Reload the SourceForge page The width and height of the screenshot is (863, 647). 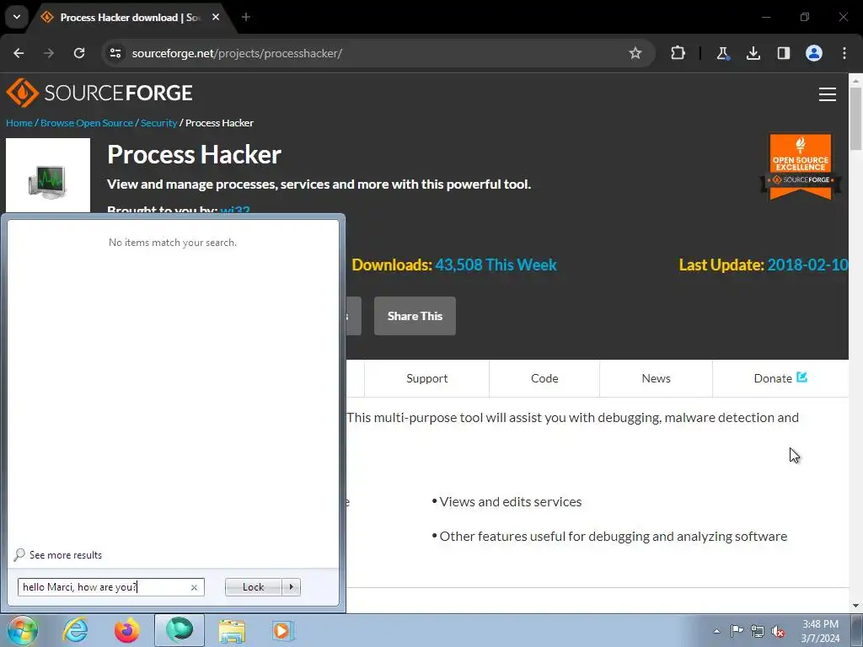click(79, 53)
